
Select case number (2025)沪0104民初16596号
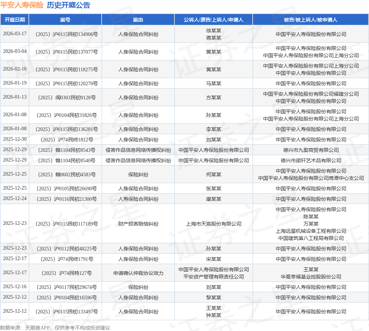(x=67, y=298)
